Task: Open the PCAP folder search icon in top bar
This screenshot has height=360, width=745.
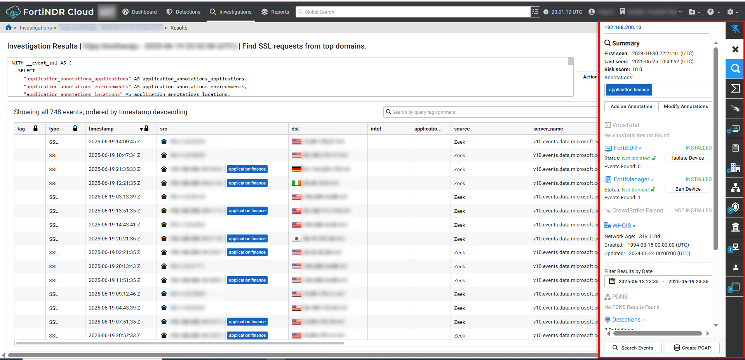Action: coord(693,12)
